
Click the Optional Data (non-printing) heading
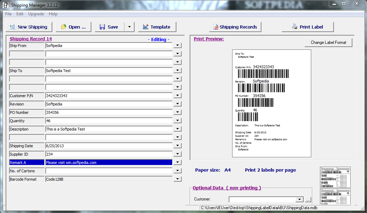227,188
